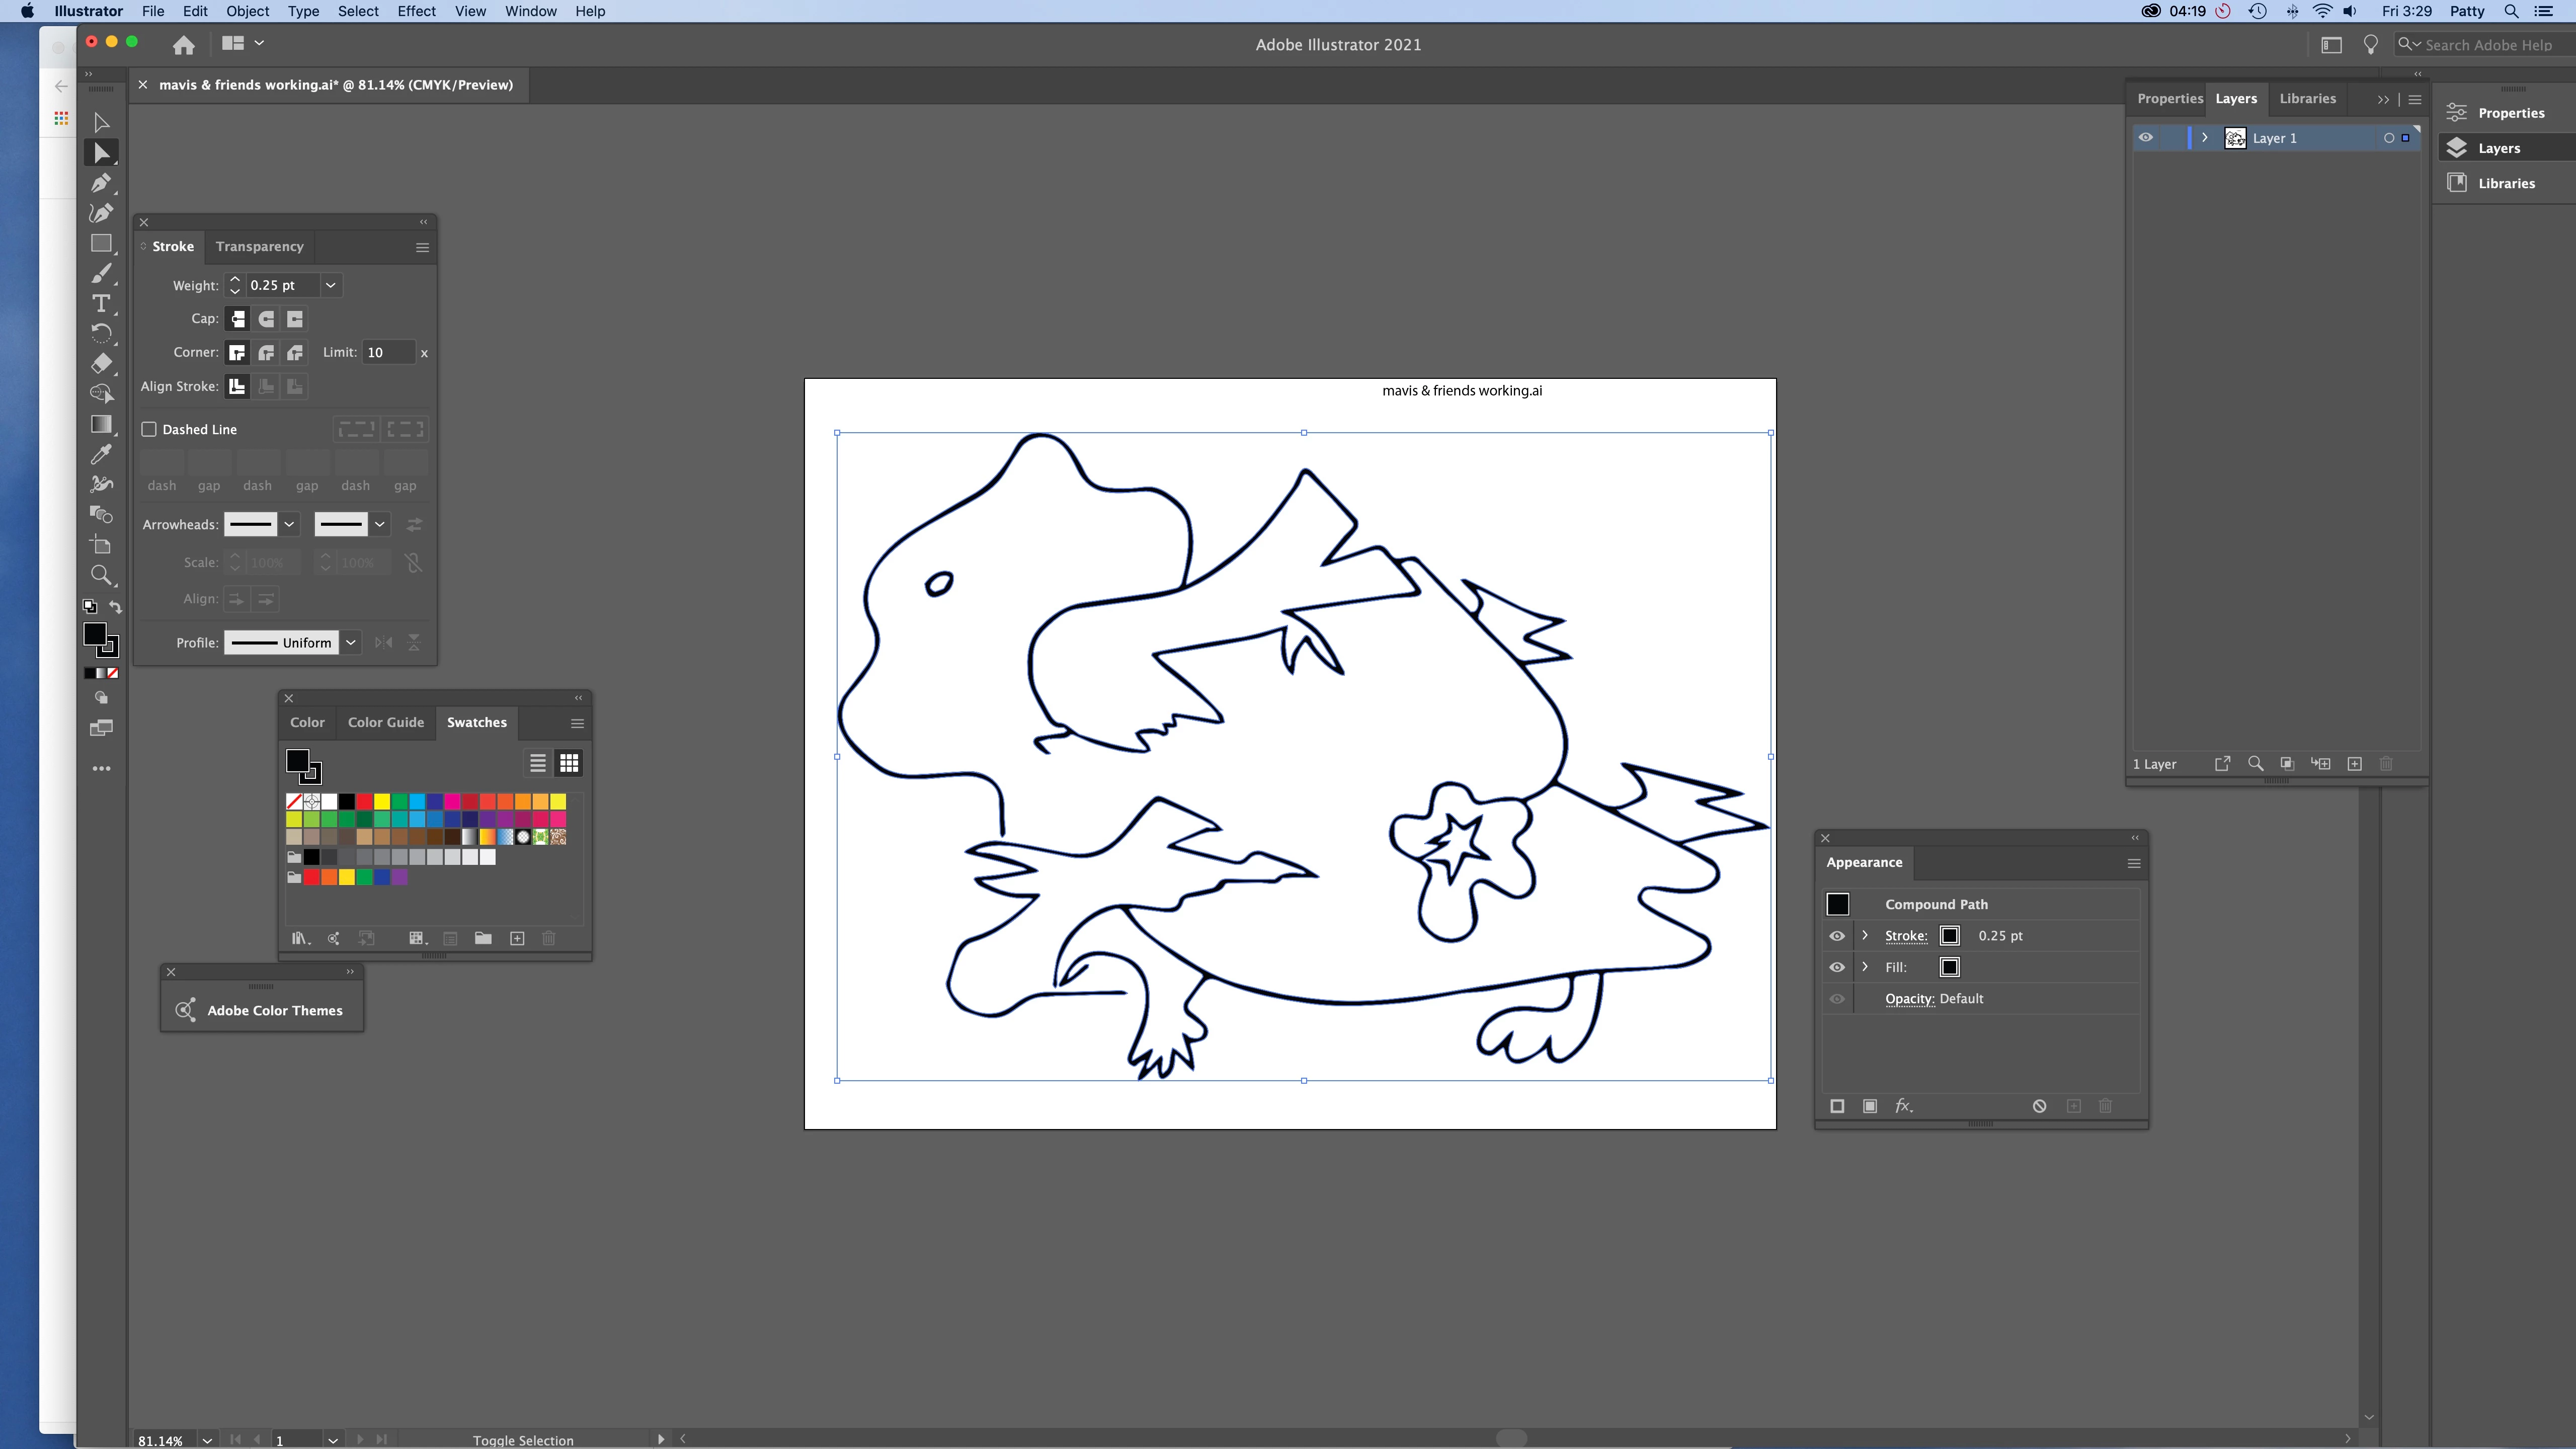This screenshot has height=1449, width=2576.
Task: Select the Zoom tool
Action: pyautogui.click(x=101, y=575)
